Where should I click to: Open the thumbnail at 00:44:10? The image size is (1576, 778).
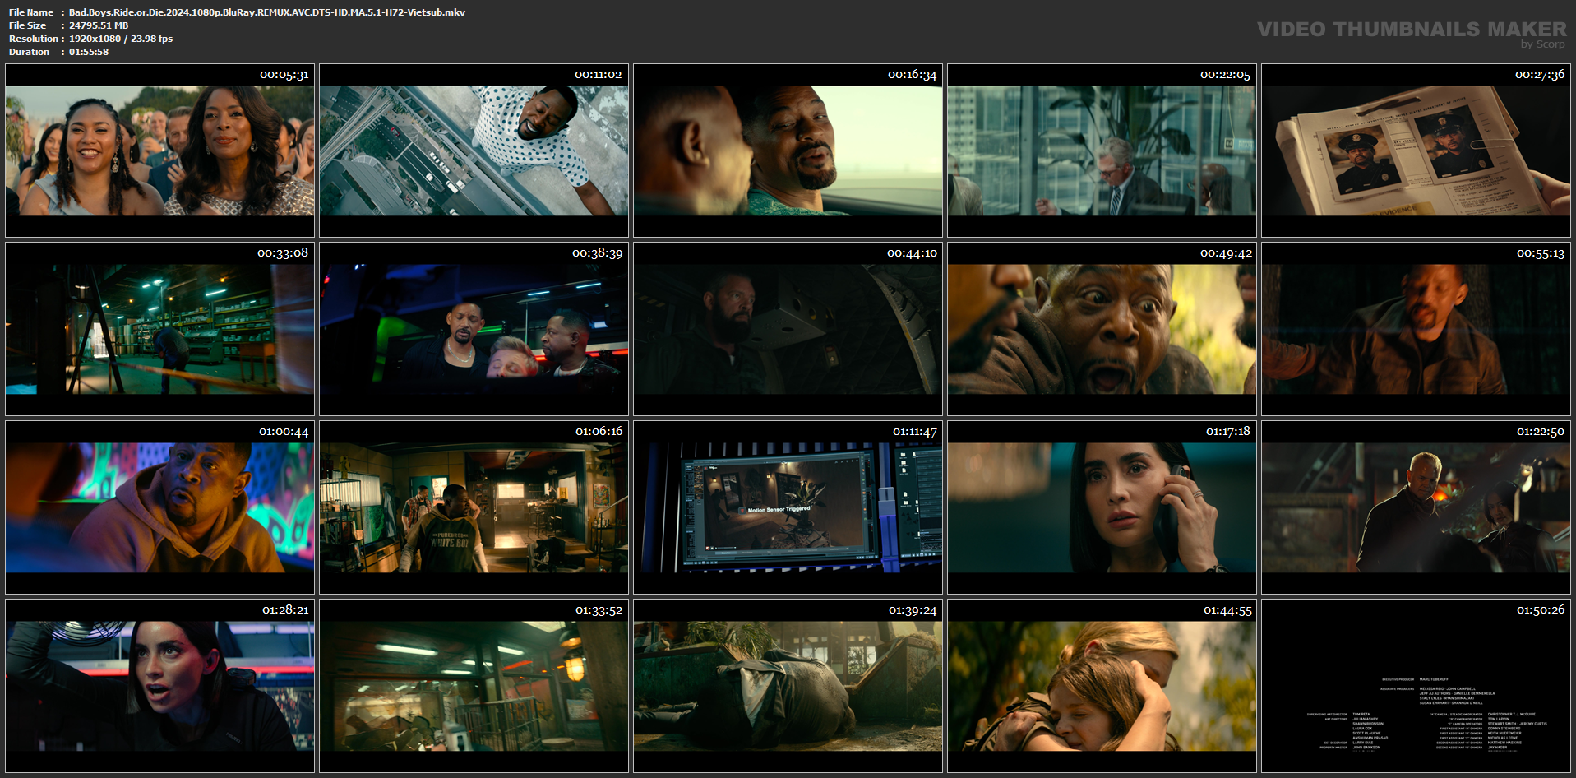point(788,329)
